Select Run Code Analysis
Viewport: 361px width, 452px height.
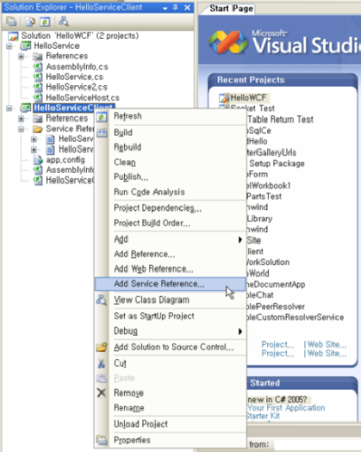pyautogui.click(x=149, y=192)
